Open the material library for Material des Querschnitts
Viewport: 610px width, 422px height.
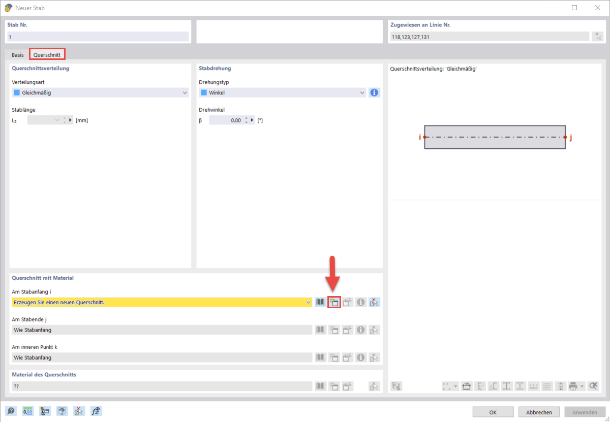click(320, 386)
